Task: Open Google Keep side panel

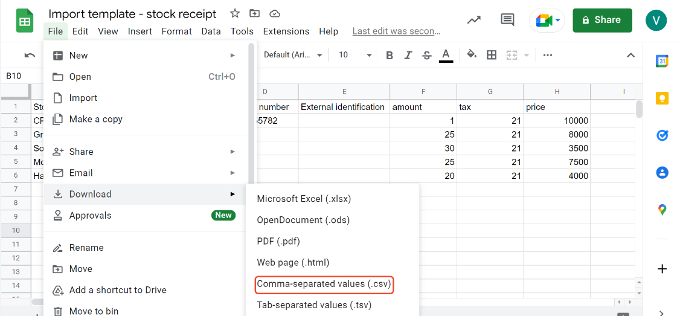Action: [662, 98]
